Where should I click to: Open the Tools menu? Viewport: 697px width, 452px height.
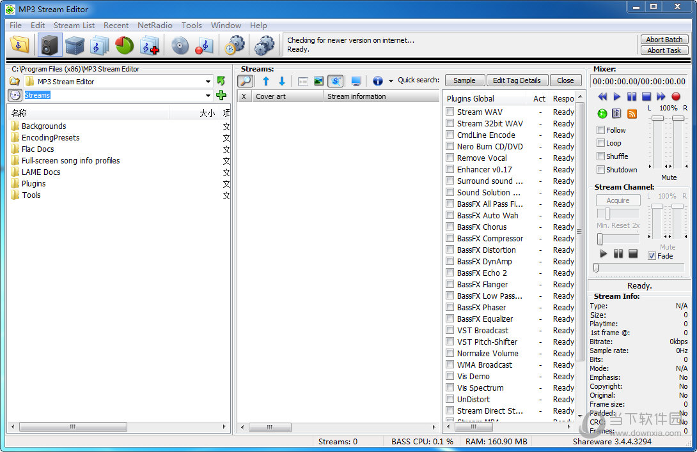[192, 26]
